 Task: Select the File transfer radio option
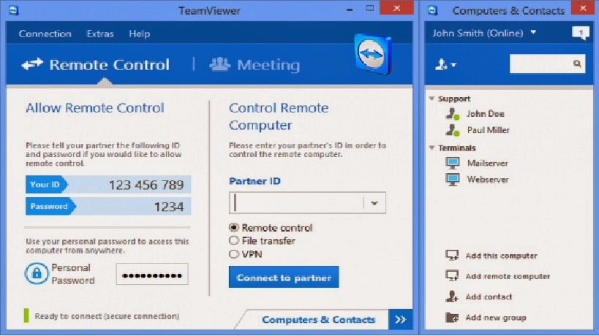233,240
